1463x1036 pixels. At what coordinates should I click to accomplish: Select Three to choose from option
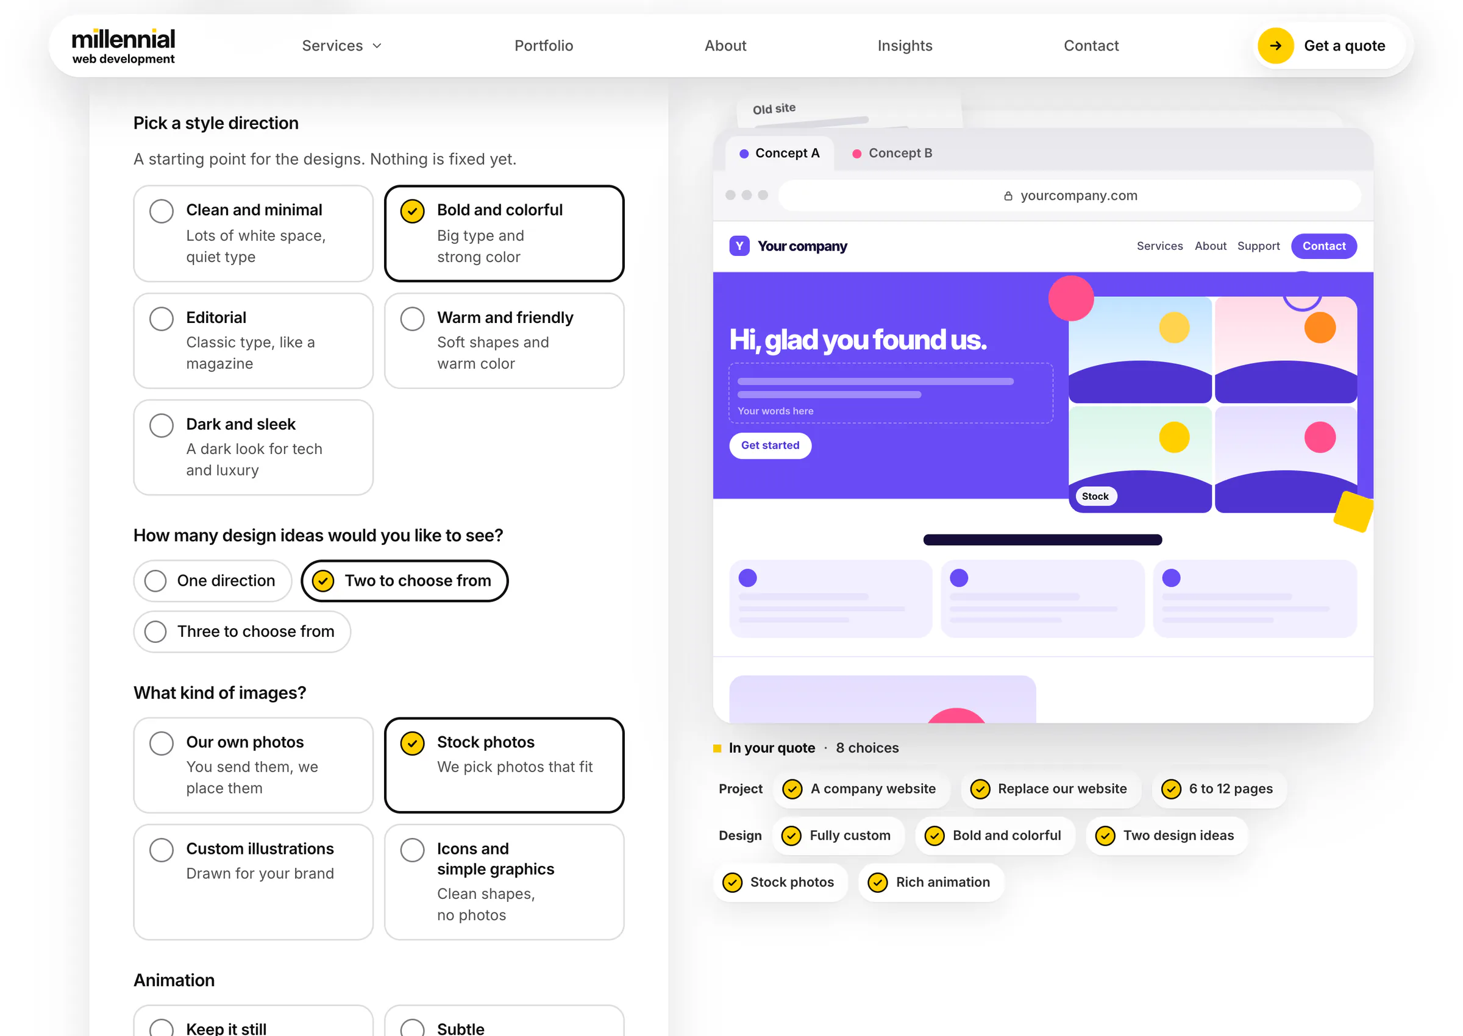pyautogui.click(x=242, y=631)
